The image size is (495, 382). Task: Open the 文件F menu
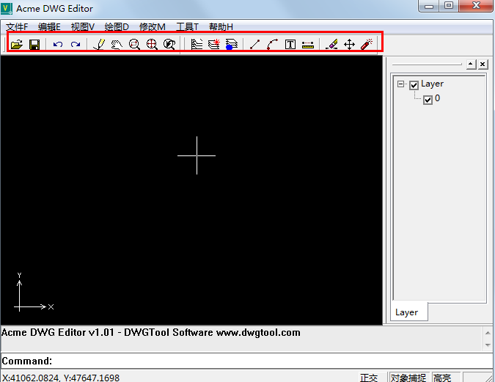[x=17, y=27]
